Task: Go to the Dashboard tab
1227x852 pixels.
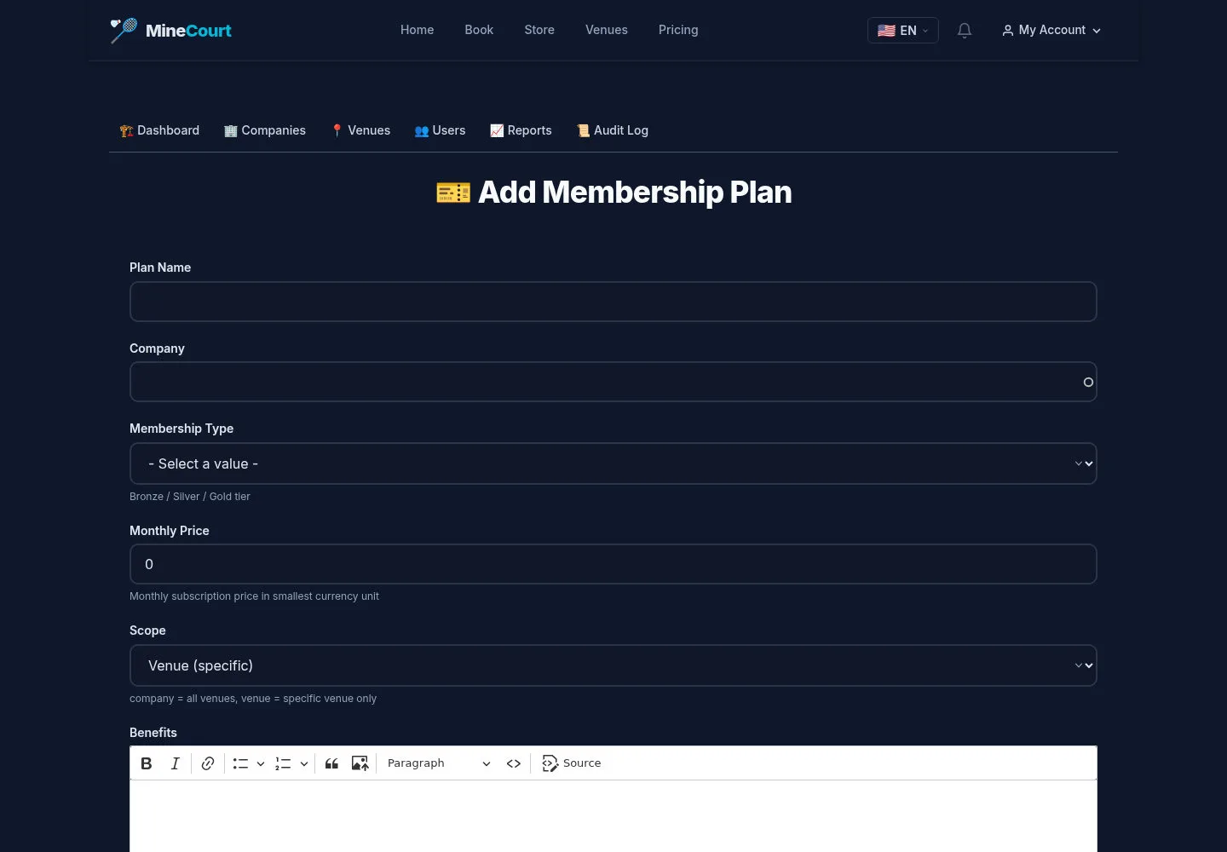Action: [159, 130]
